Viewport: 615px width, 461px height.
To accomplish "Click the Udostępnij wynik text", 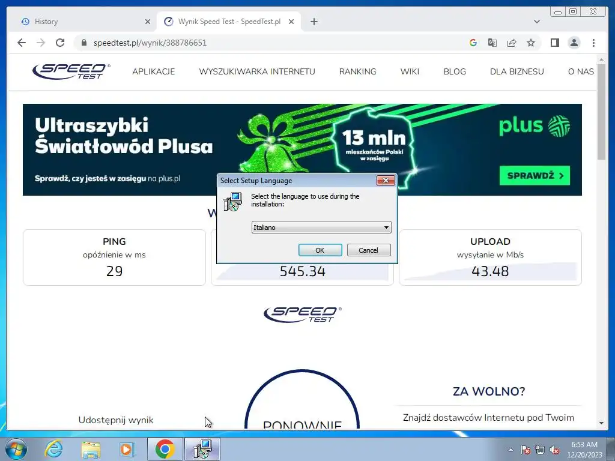I will [x=116, y=420].
